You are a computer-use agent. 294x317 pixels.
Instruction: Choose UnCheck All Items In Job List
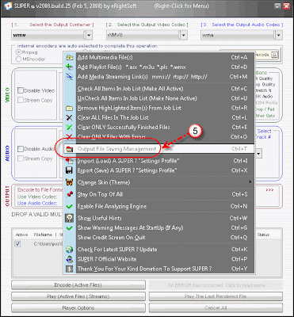coord(159,98)
